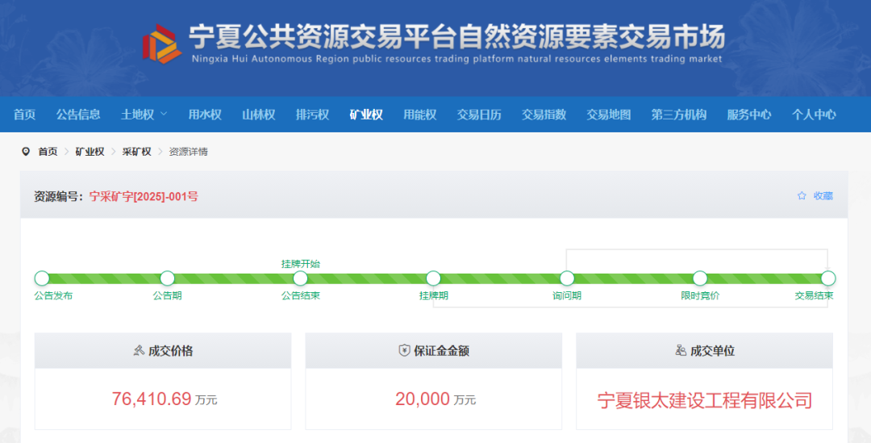This screenshot has height=443, width=871.
Task: Select the 限时竞价 progress step circle
Action: coord(700,278)
